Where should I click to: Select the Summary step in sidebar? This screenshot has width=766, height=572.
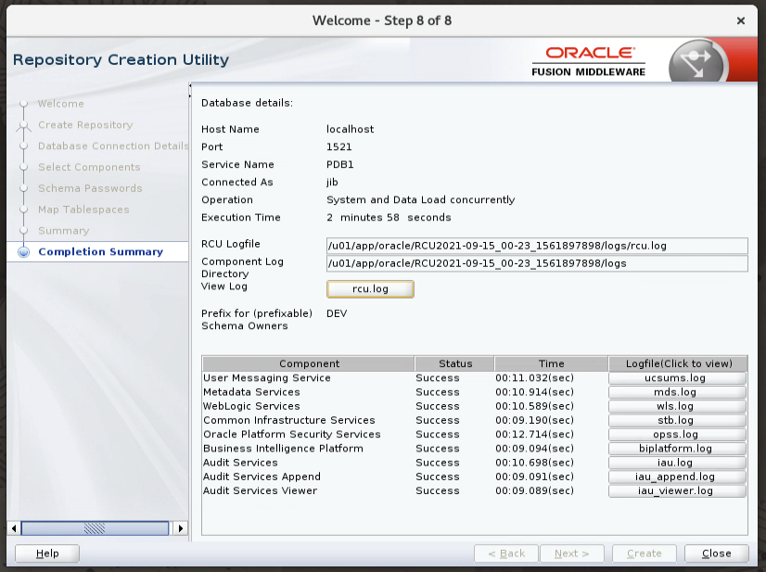coord(63,231)
